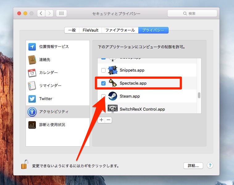The image size is (234, 185).
Task: Go back with the left chevron
Action: pyautogui.click(x=41, y=14)
